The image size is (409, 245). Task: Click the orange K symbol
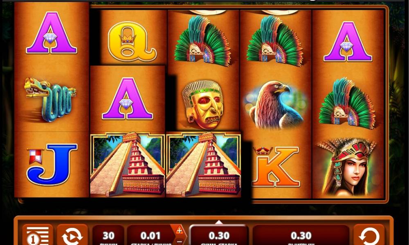click(x=276, y=166)
